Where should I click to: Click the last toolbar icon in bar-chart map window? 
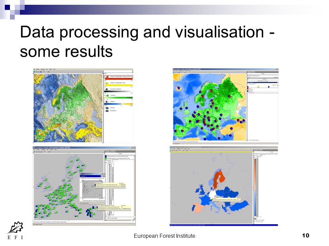click(49, 152)
